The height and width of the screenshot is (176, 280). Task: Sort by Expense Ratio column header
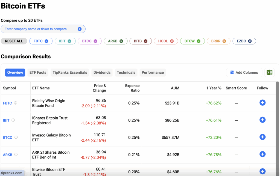click(x=132, y=88)
